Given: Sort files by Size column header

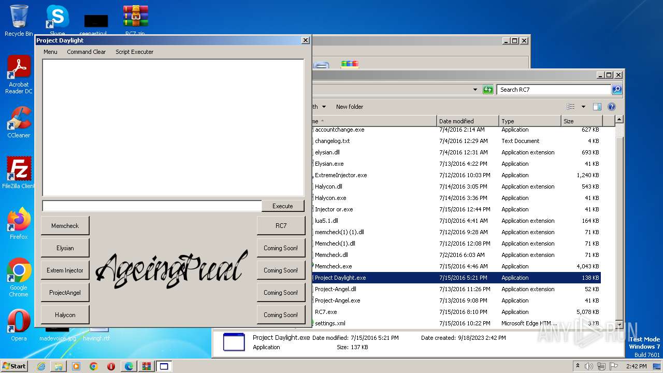Looking at the screenshot, I should click(582, 121).
